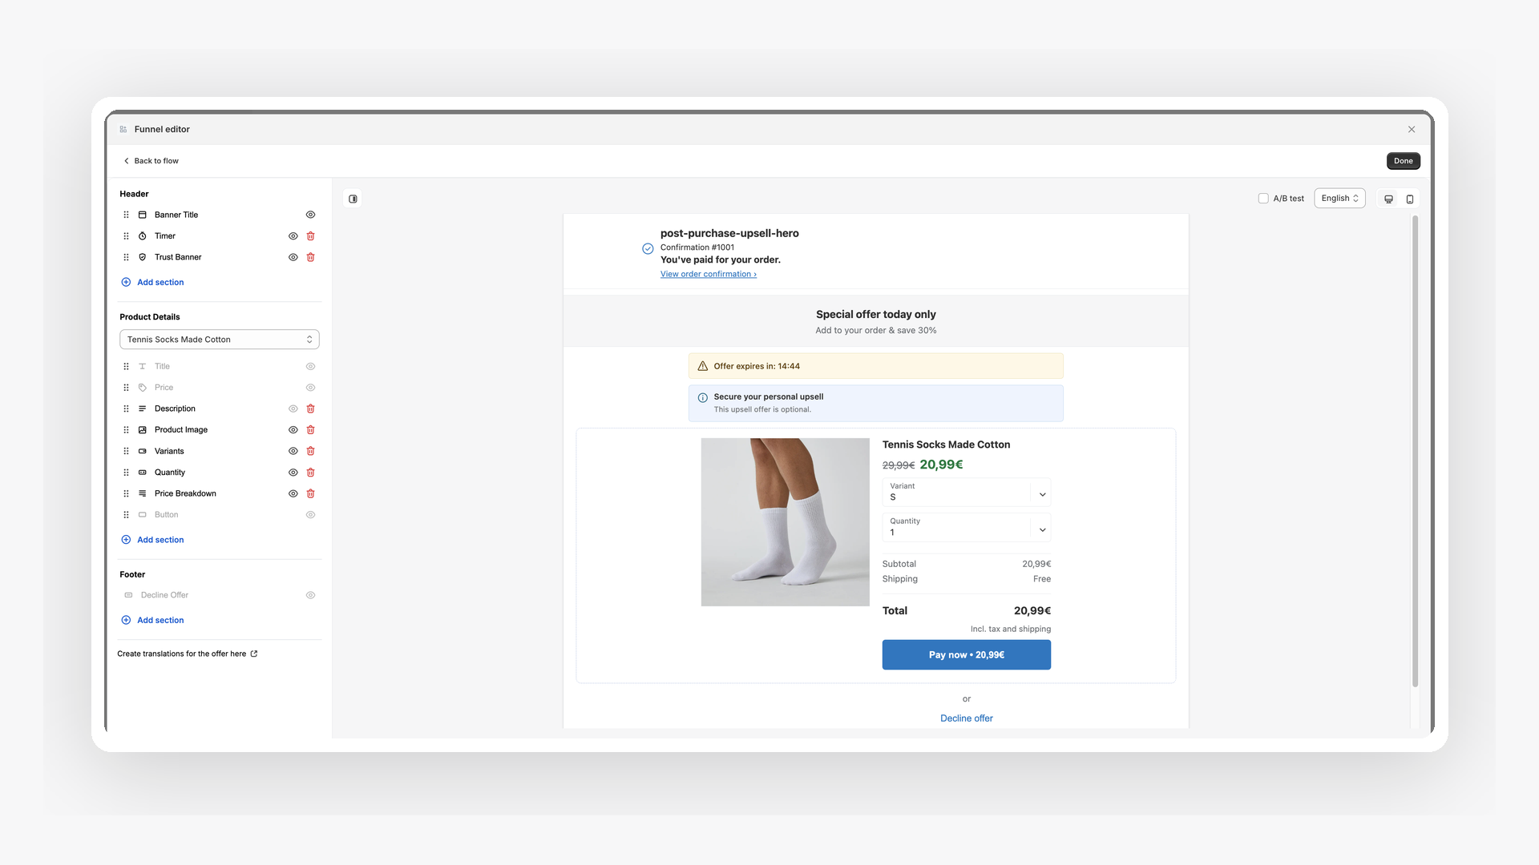The width and height of the screenshot is (1539, 865).
Task: Select the Product Image section row
Action: (220, 430)
